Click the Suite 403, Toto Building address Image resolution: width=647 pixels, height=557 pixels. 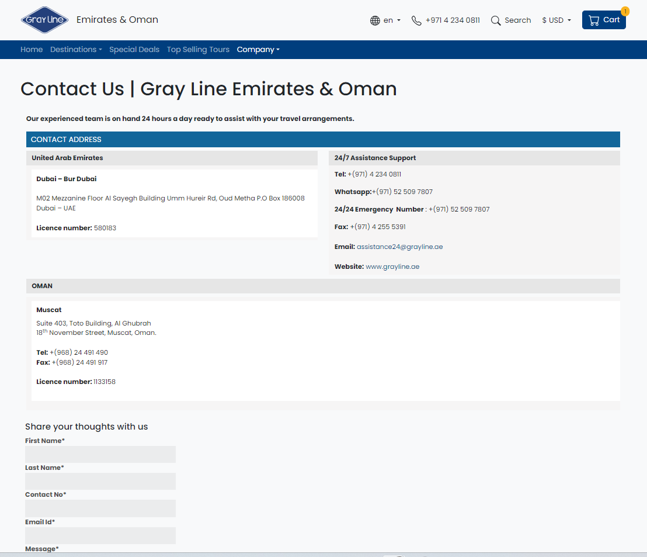click(96, 328)
